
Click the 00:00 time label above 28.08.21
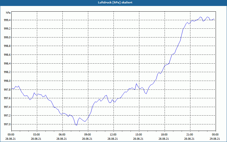(x=10, y=135)
